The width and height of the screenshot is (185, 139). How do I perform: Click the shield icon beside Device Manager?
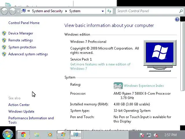click(x=4, y=33)
